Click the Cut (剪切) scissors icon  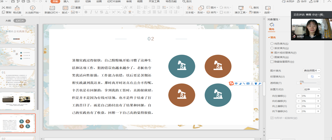point(3,8)
